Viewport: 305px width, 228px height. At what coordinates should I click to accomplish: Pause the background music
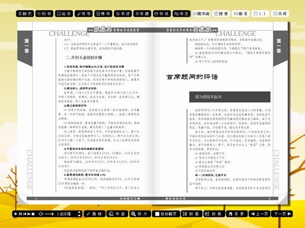tap(20, 214)
